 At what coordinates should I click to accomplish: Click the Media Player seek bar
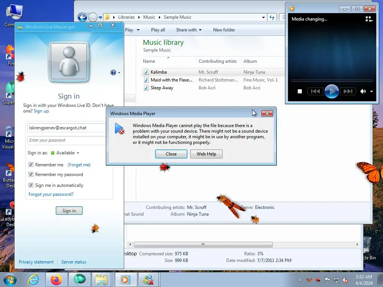coord(332,81)
